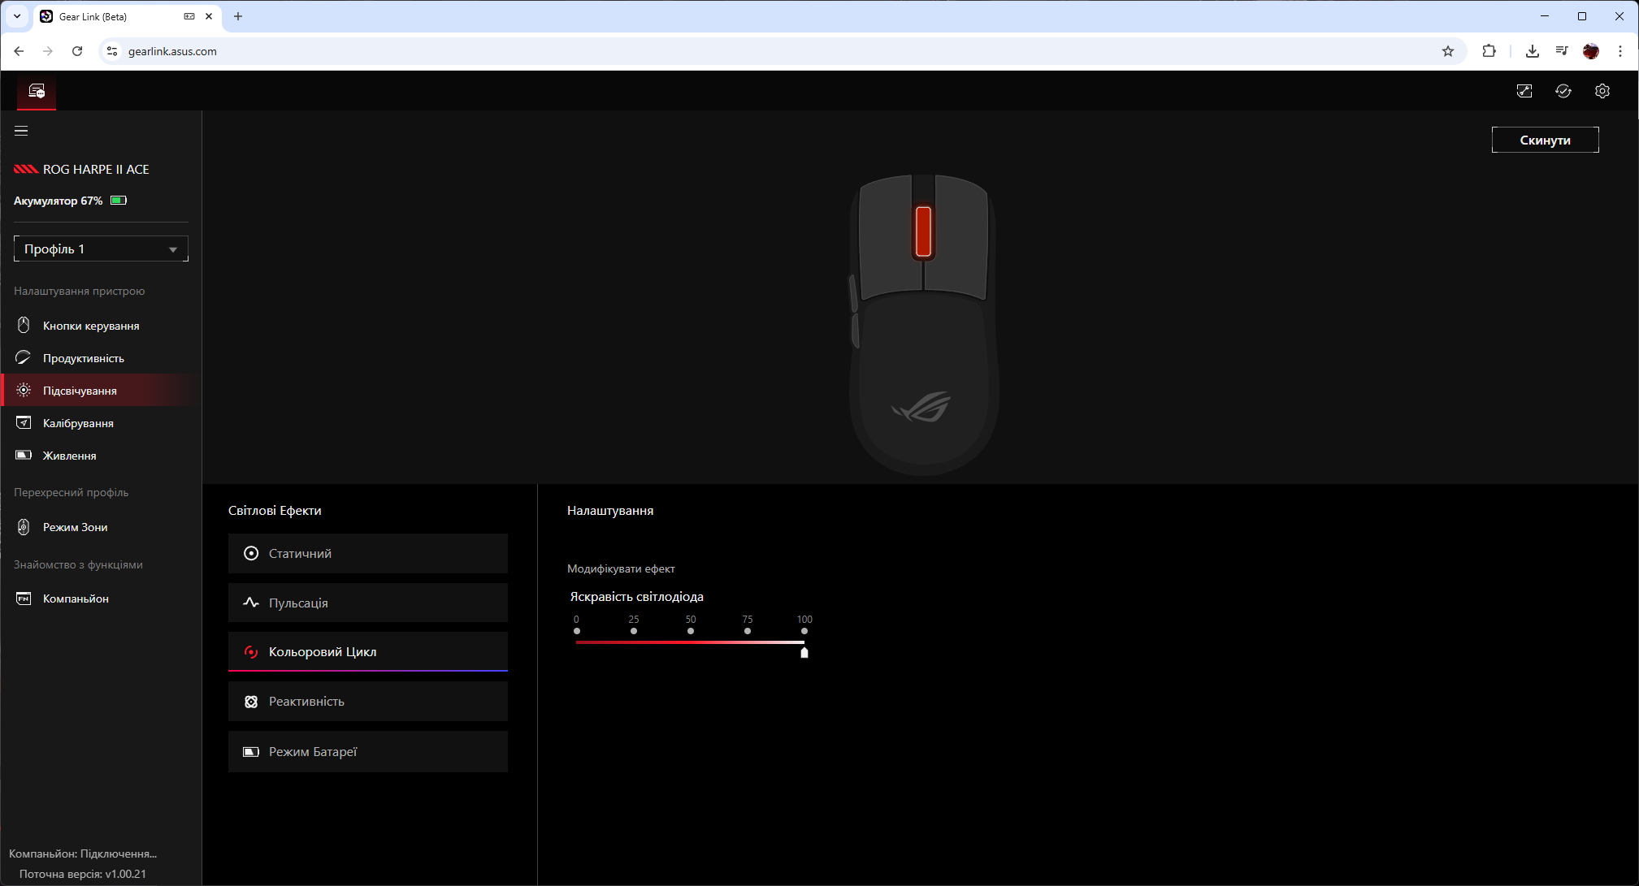
Task: Click the hamburger menu icon
Action: (x=21, y=131)
